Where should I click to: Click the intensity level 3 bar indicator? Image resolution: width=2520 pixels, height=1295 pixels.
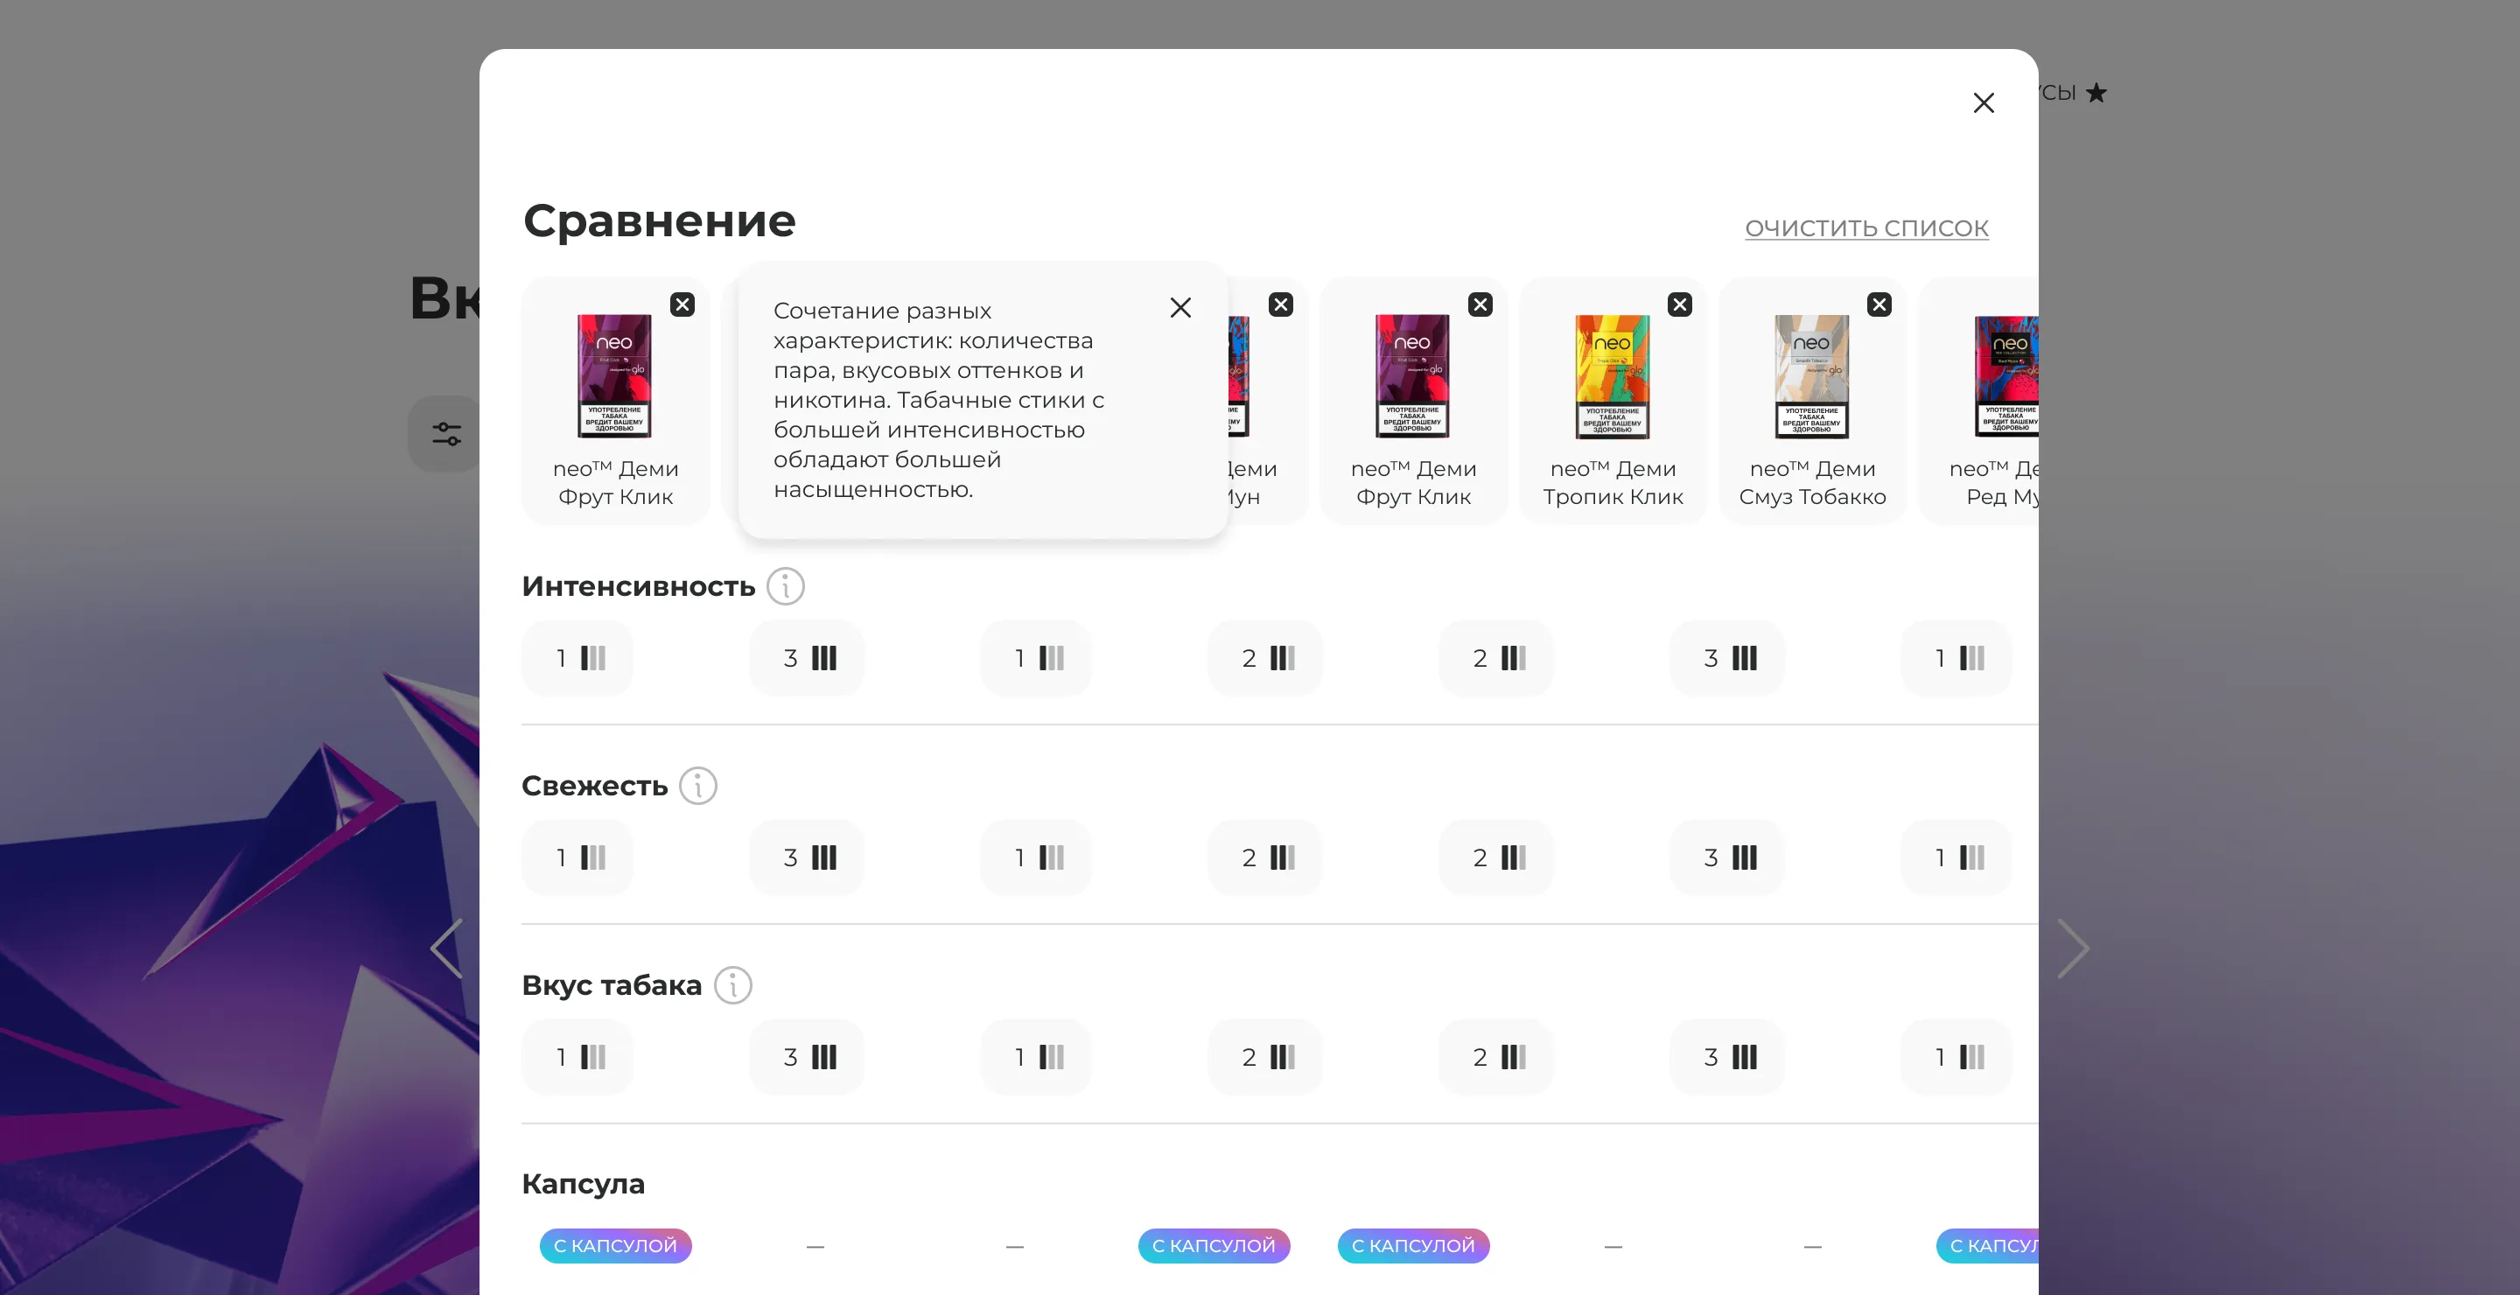tap(807, 658)
